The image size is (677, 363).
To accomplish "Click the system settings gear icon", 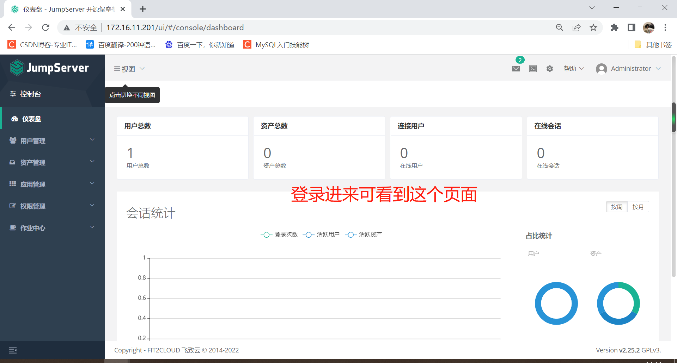I will (549, 69).
